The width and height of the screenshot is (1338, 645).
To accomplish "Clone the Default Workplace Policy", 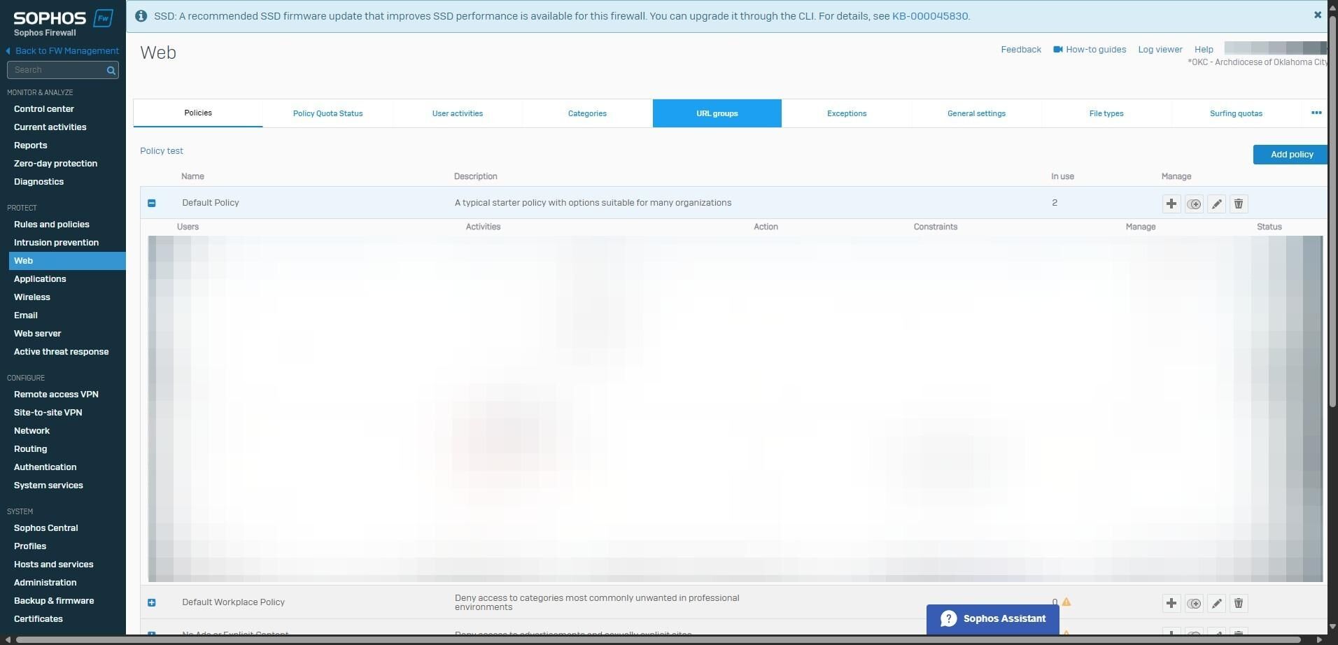I will tap(1194, 603).
